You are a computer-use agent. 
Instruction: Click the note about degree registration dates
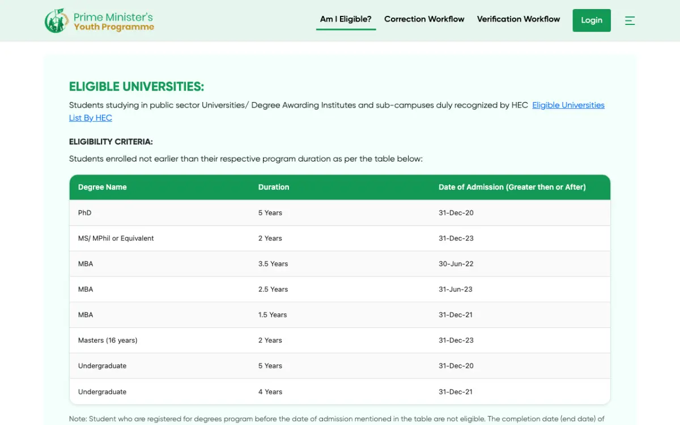[x=337, y=419]
